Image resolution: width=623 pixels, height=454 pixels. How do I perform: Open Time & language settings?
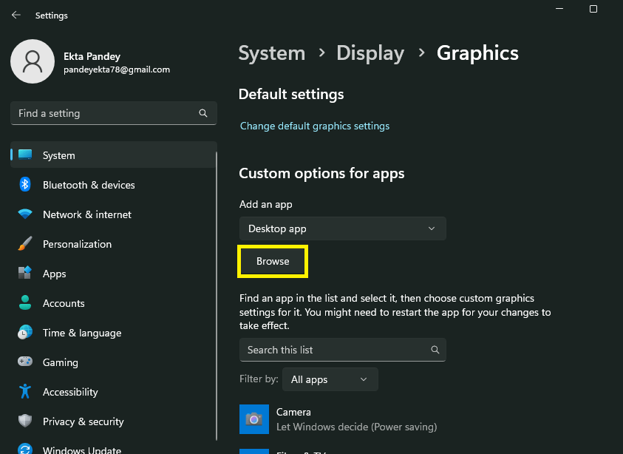tap(81, 333)
